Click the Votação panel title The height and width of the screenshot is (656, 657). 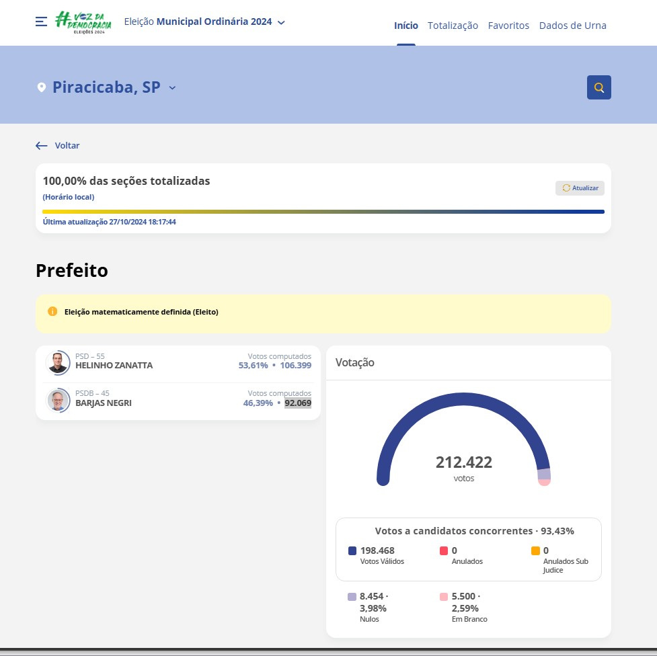(x=355, y=362)
